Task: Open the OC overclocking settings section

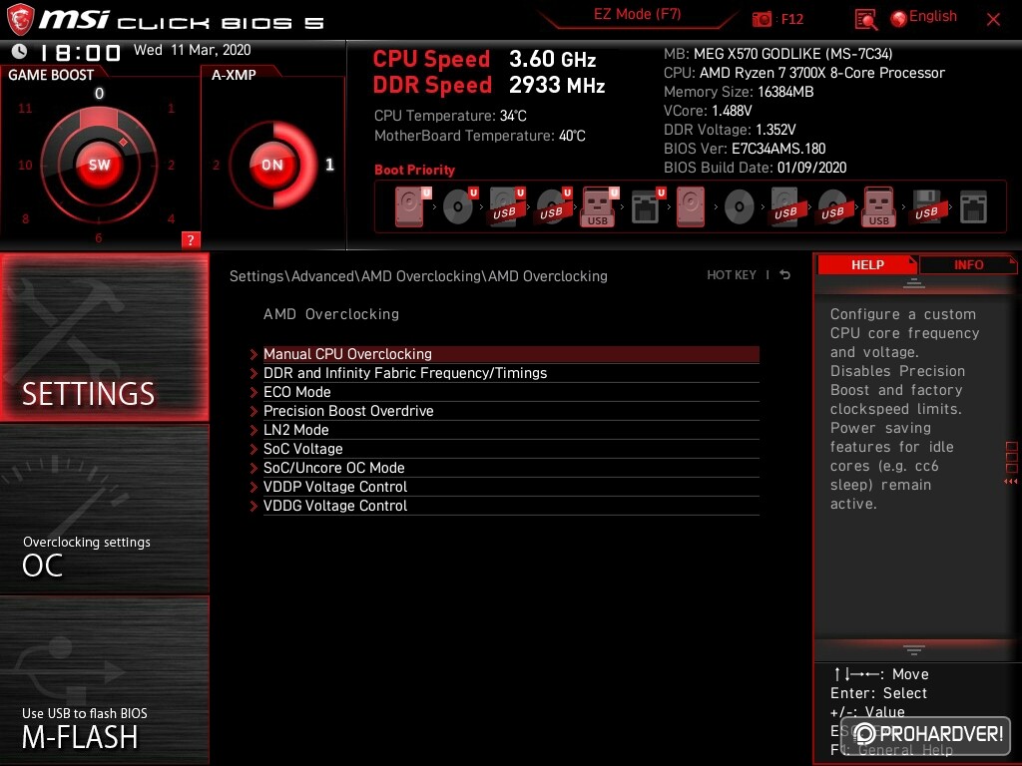Action: (x=104, y=509)
